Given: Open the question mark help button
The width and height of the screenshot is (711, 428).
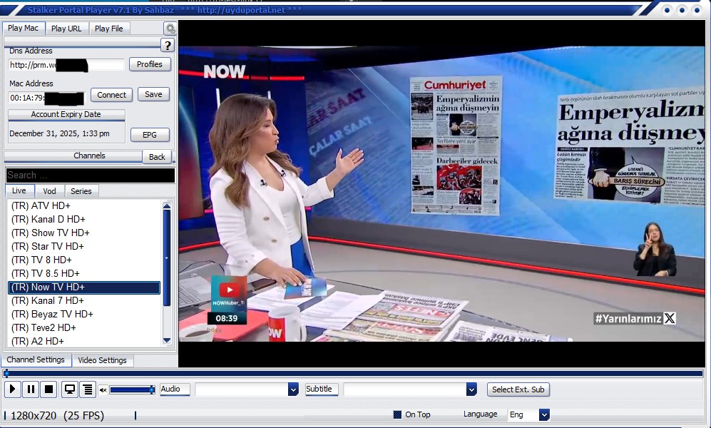Looking at the screenshot, I should click(168, 45).
